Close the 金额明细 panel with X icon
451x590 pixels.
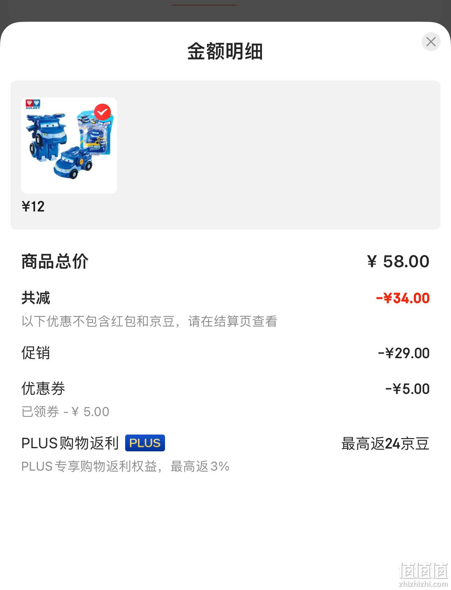[x=431, y=42]
